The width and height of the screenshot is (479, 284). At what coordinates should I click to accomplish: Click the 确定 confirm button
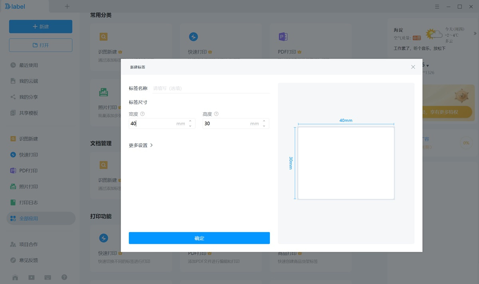pos(199,238)
